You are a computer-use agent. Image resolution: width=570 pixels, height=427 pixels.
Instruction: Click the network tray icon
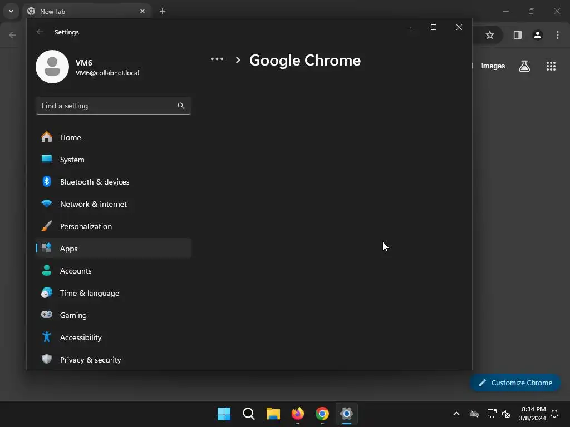point(492,414)
